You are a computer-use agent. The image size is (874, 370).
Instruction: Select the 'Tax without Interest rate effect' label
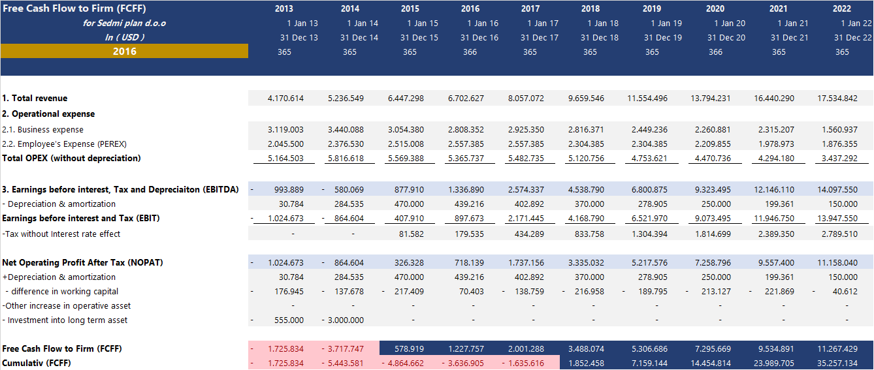(61, 234)
